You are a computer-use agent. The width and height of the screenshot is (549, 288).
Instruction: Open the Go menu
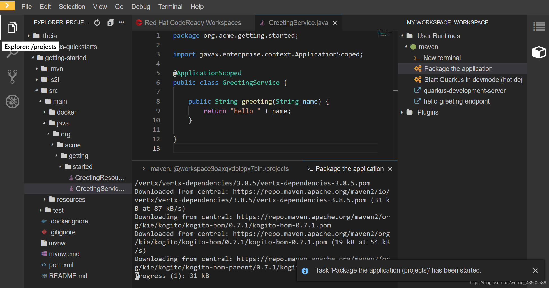tap(119, 7)
